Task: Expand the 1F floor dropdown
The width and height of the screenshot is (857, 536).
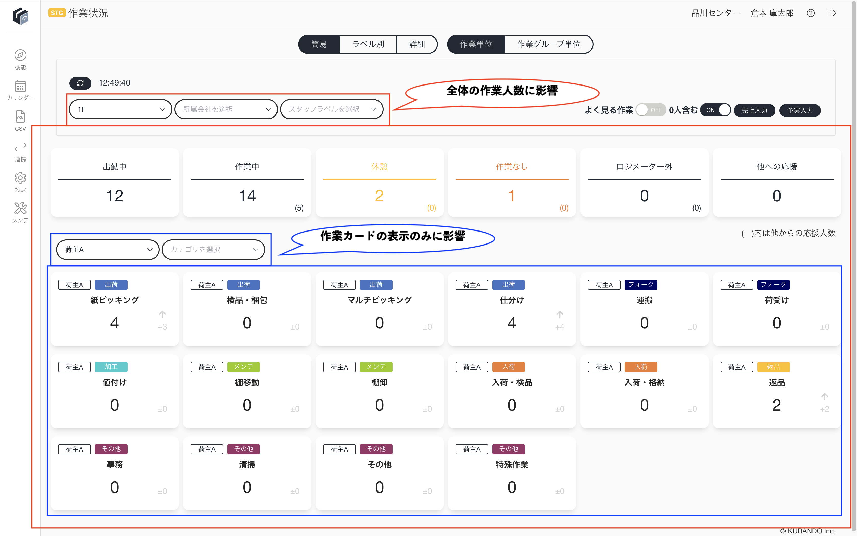Action: click(121, 109)
